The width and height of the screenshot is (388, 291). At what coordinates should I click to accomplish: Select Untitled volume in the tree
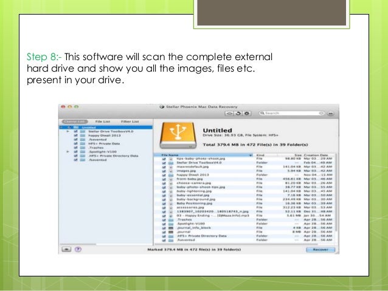(106, 128)
